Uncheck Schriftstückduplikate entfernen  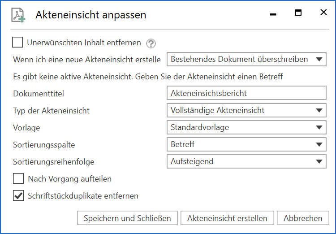pyautogui.click(x=18, y=196)
